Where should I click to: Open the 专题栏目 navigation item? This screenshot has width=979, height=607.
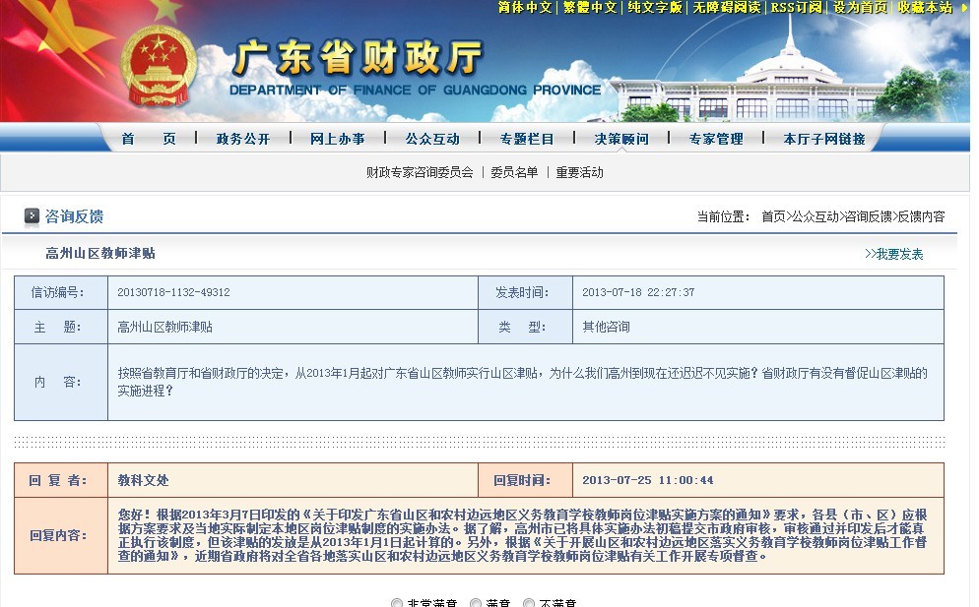pyautogui.click(x=526, y=139)
